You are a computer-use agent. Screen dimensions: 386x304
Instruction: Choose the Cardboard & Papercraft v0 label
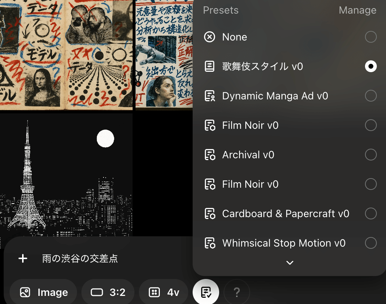pos(285,214)
